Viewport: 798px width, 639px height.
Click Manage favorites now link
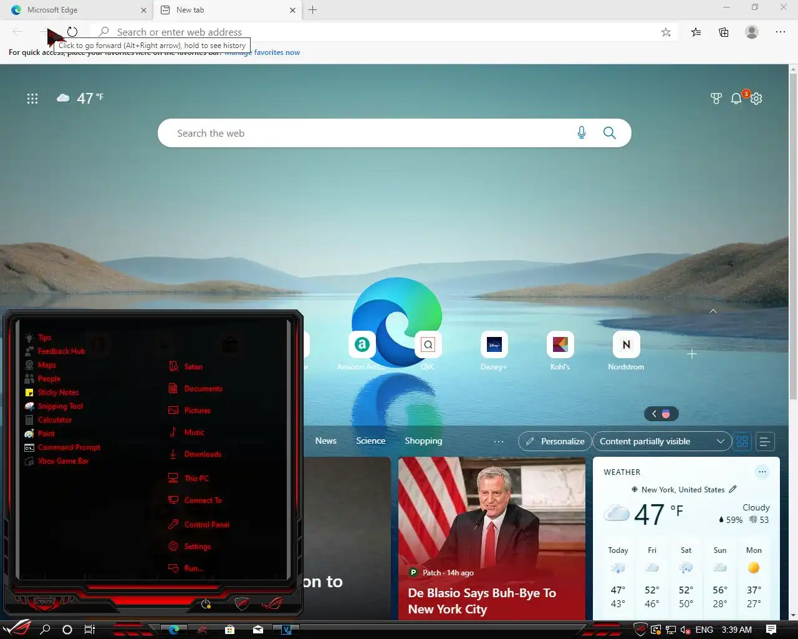click(262, 52)
